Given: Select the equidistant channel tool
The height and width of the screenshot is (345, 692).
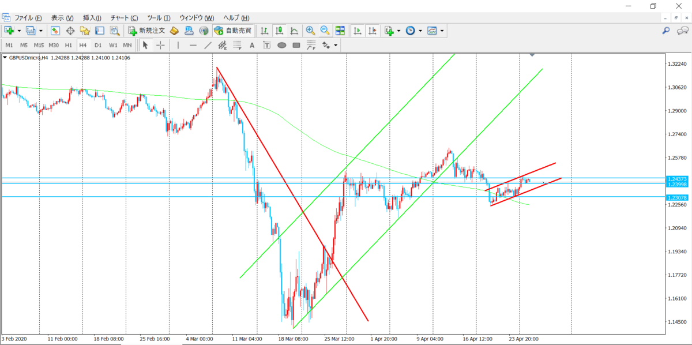Looking at the screenshot, I should 223,45.
